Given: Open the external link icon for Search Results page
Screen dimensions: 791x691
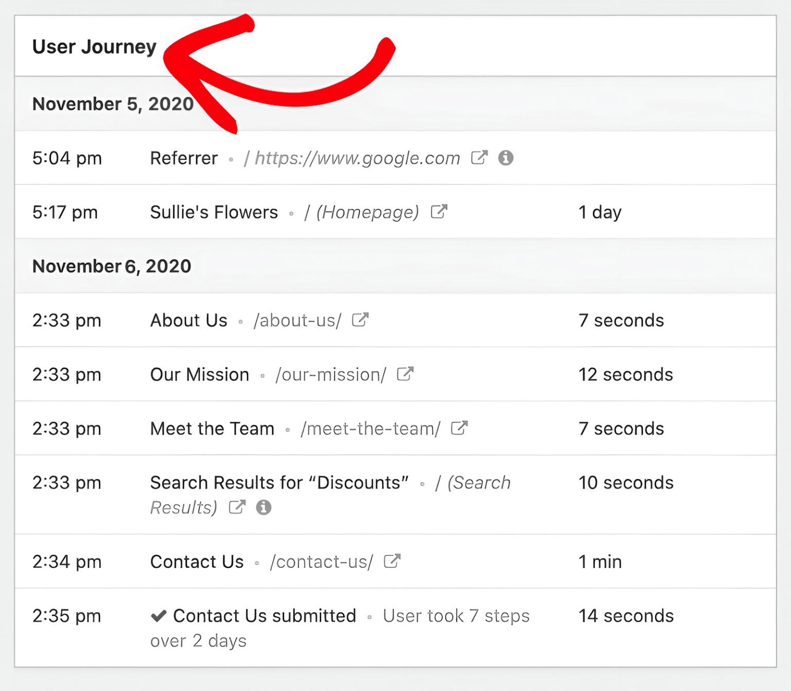Looking at the screenshot, I should coord(237,507).
